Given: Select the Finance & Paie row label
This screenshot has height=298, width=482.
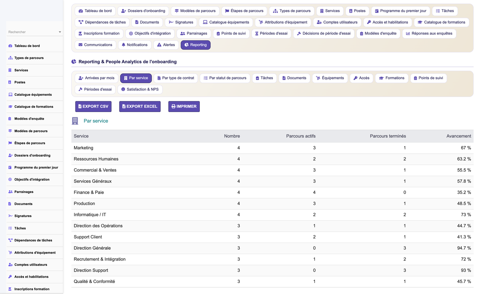Looking at the screenshot, I should (x=89, y=192).
